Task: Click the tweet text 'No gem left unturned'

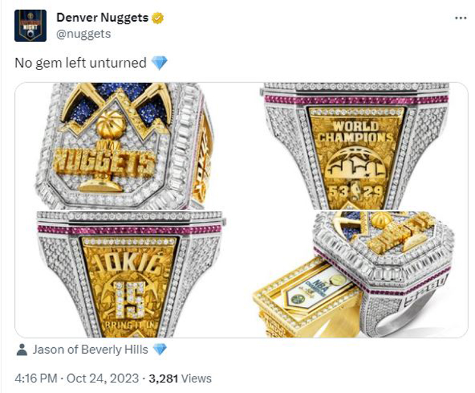Action: point(81,63)
